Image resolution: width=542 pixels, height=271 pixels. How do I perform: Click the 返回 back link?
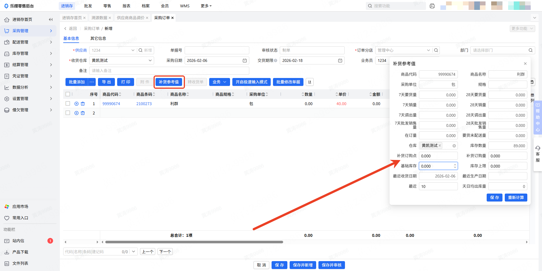point(71,29)
